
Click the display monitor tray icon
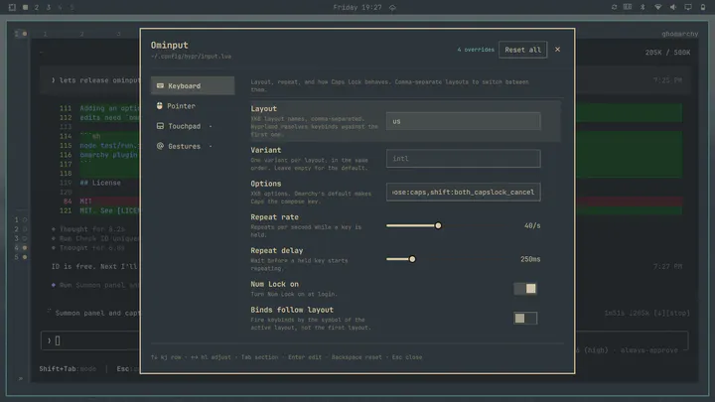pos(688,7)
